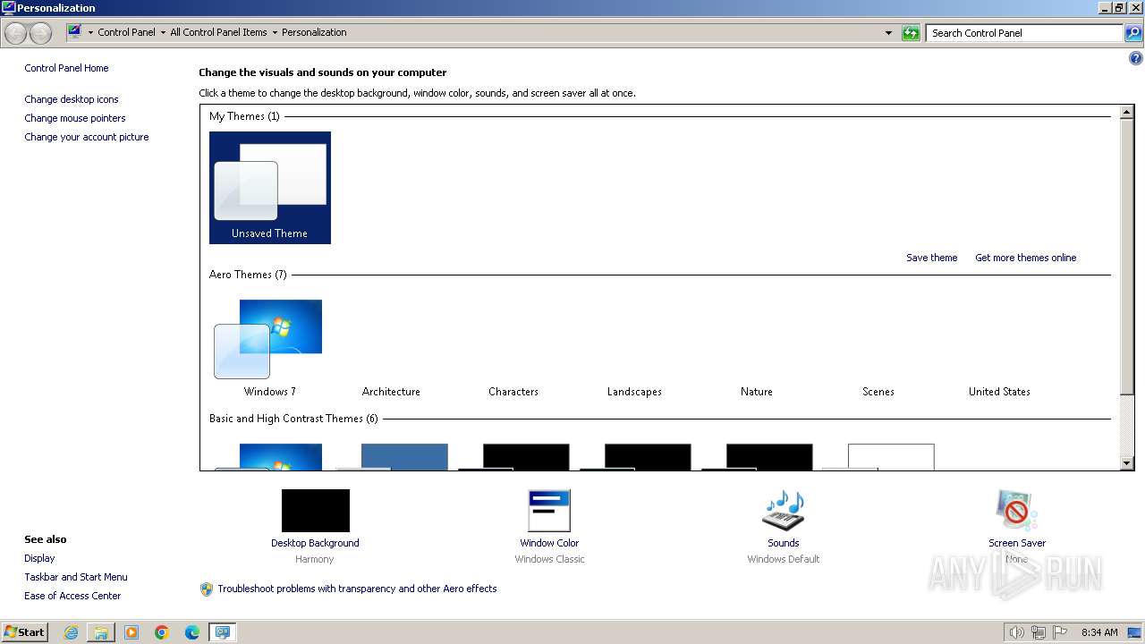The image size is (1145, 644).
Task: Expand dropdown arrow after Control Panel
Action: coord(163,32)
